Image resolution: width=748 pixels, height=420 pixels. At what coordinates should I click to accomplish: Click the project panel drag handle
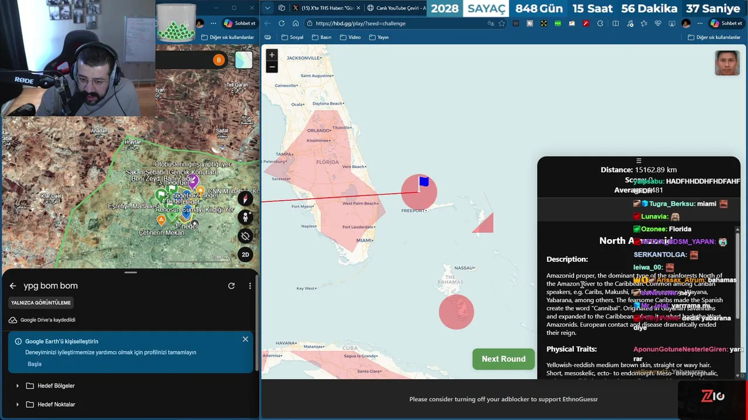click(x=130, y=272)
